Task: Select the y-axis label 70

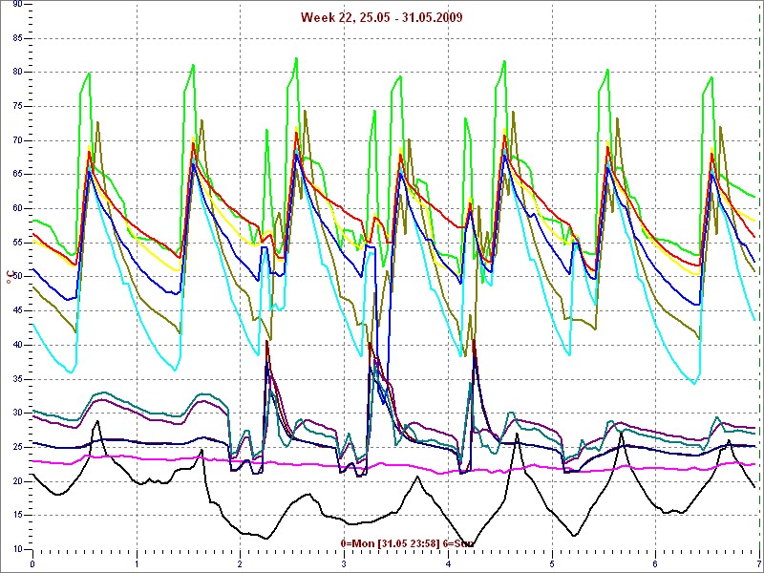Action: pyautogui.click(x=16, y=140)
